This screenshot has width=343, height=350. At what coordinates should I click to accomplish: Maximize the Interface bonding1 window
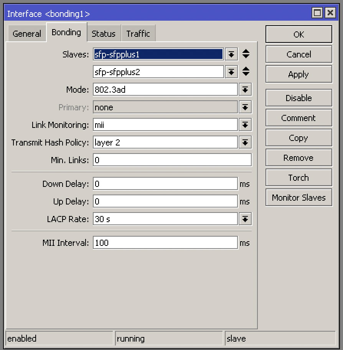(317, 13)
